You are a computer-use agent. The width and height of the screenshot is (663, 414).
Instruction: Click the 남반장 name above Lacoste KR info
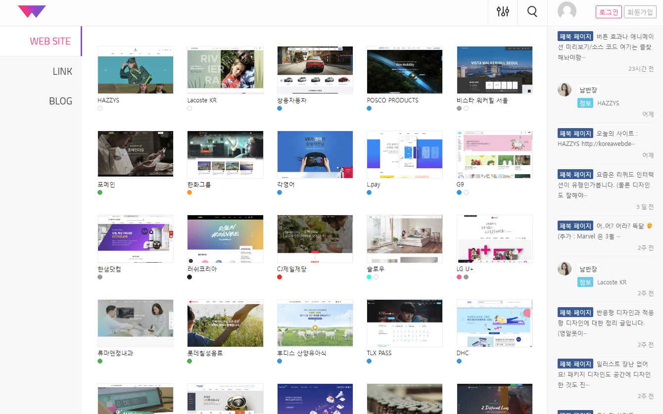click(x=588, y=269)
